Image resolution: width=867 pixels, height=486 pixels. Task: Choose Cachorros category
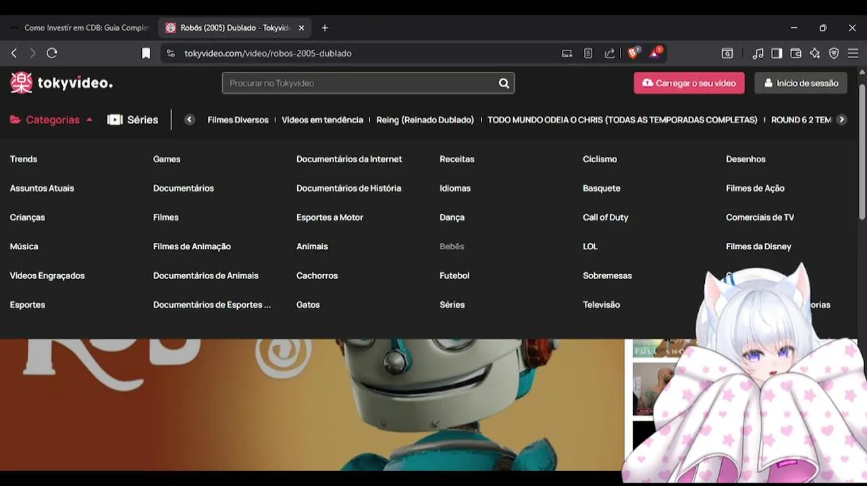(317, 275)
